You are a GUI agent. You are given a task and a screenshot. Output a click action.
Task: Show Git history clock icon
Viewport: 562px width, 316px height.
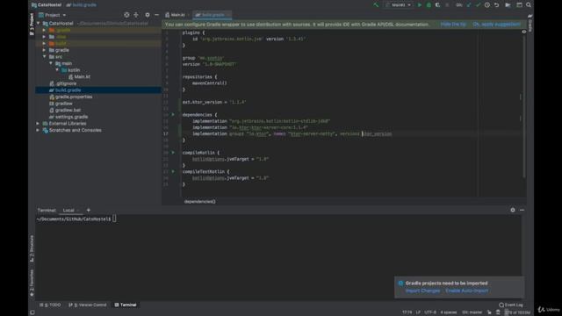487,5
